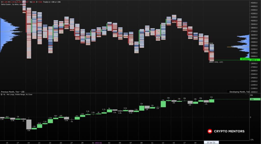Click the NL indicator settings circle icon
This screenshot has width=261, height=144.
pos(1,94)
